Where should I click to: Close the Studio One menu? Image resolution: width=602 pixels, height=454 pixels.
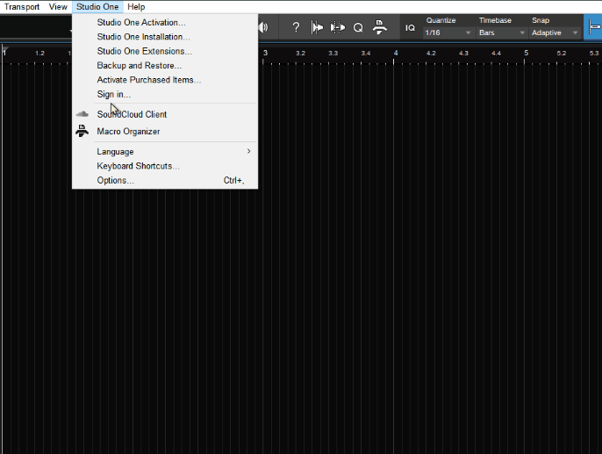click(x=97, y=7)
